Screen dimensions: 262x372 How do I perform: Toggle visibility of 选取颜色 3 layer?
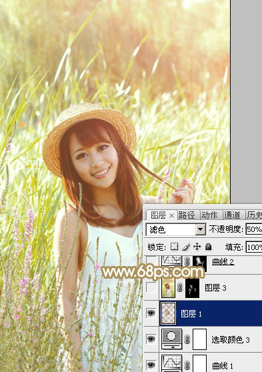point(151,339)
